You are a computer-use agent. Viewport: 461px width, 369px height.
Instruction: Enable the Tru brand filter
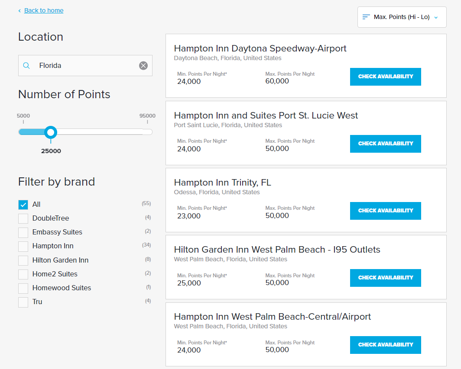point(23,302)
